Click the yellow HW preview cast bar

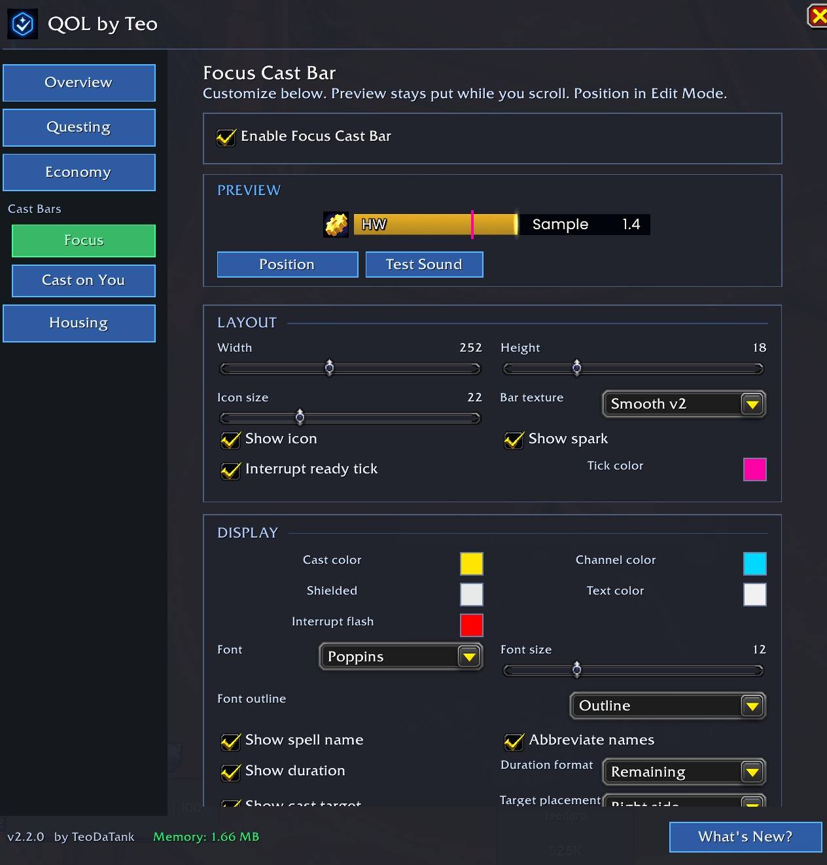click(x=436, y=225)
